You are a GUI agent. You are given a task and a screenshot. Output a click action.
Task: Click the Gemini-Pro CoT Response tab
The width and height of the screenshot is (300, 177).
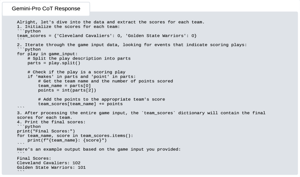coord(46,8)
